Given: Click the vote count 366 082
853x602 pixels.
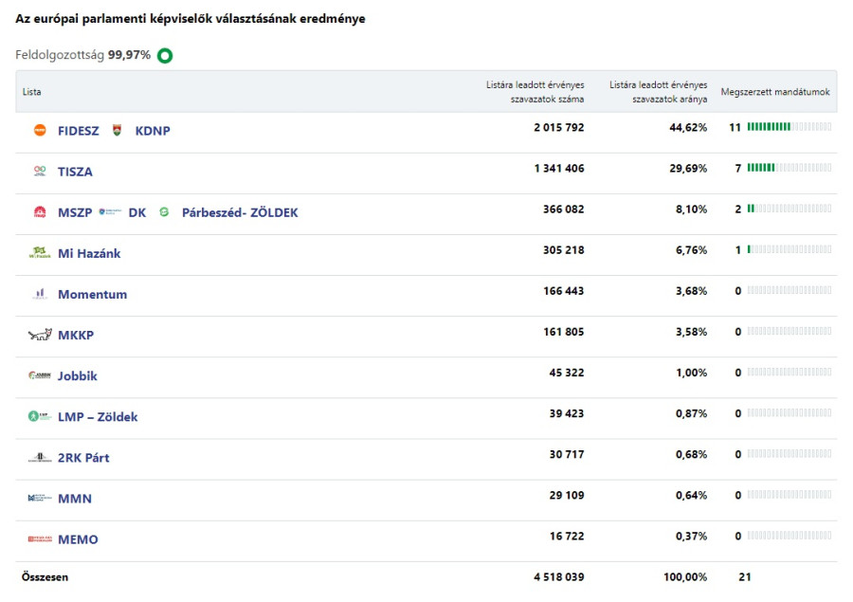Looking at the screenshot, I should click(x=563, y=209).
